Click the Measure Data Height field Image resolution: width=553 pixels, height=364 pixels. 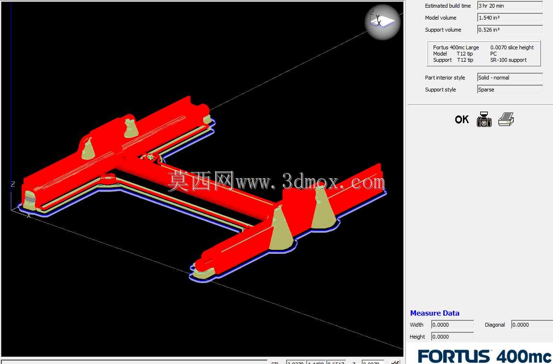click(452, 337)
